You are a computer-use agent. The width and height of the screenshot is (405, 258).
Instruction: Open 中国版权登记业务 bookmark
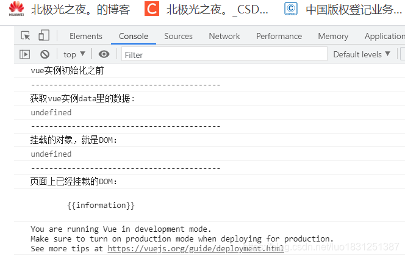point(354,10)
